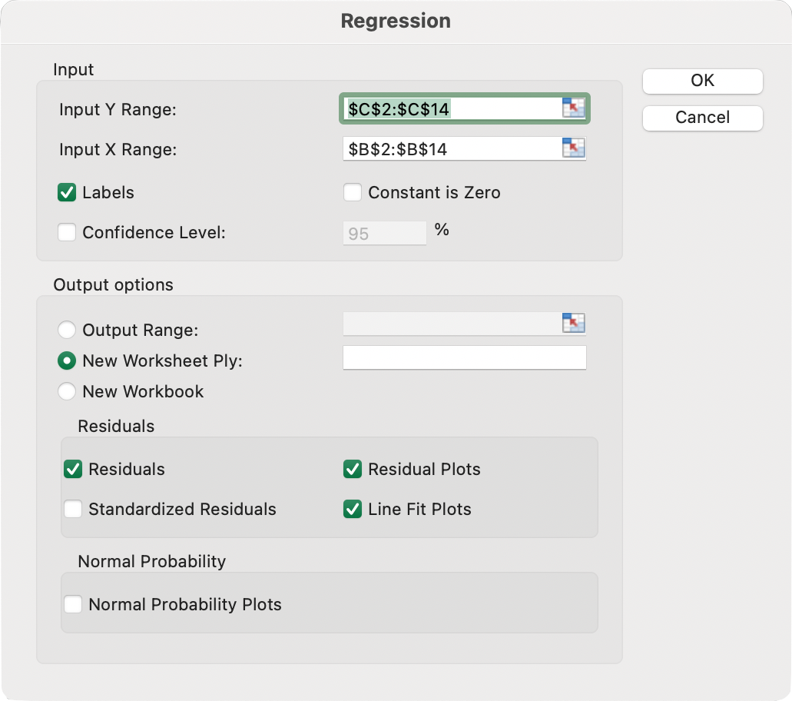Uncheck Line Fit Plots

coord(353,509)
